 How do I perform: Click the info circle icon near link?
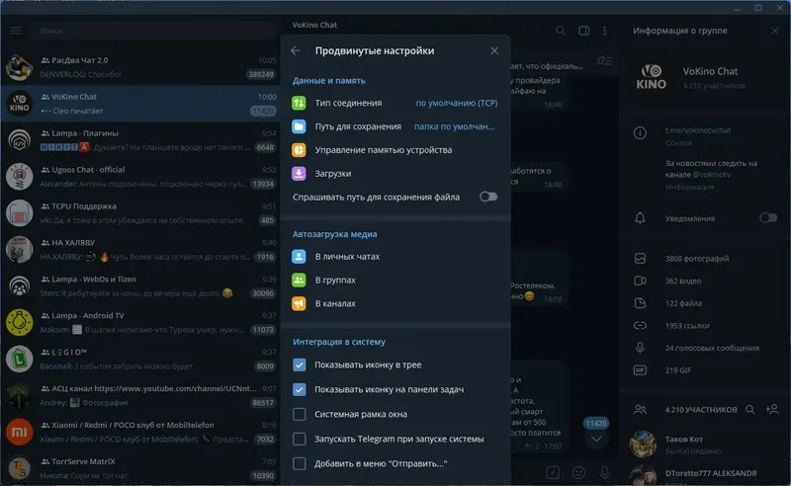[640, 133]
